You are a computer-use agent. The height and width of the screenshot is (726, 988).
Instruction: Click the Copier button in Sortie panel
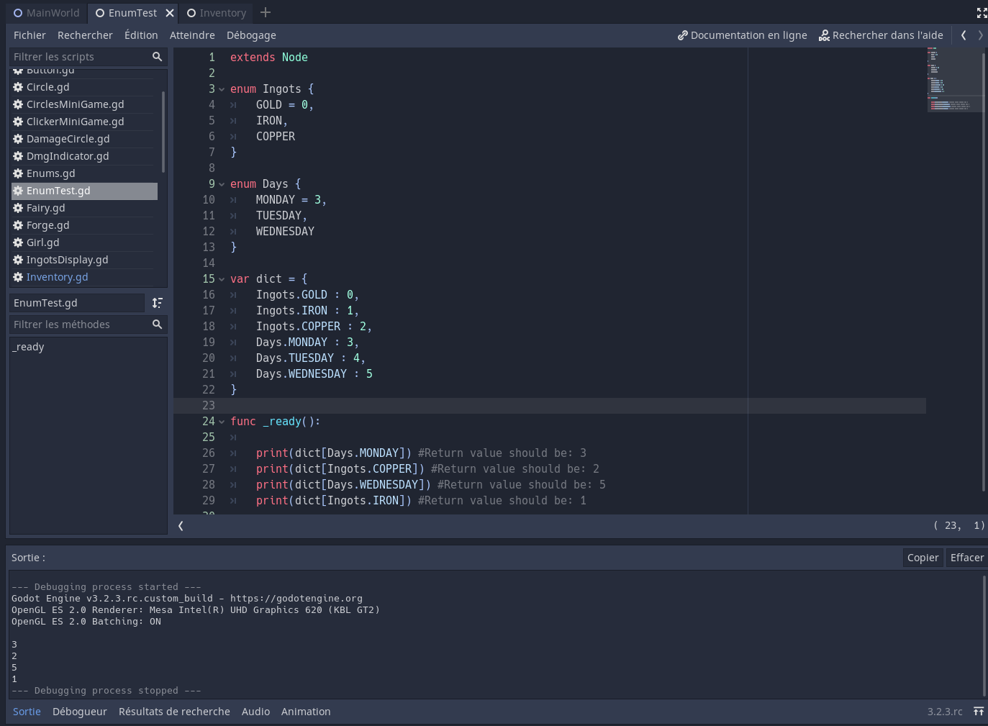click(x=922, y=557)
